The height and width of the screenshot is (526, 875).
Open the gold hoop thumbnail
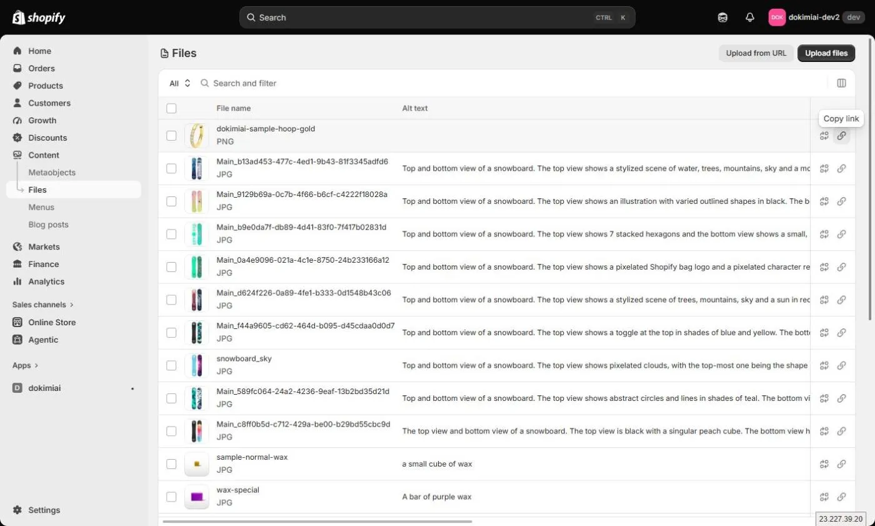[x=197, y=136]
